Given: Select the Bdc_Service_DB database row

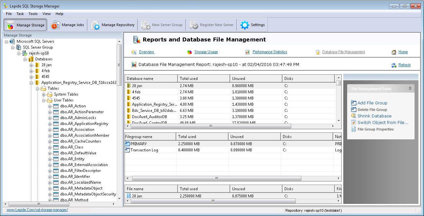Looking at the screenshot, I should click(x=230, y=110).
